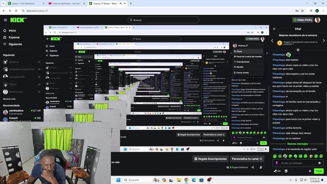The image size is (327, 184).
Task: Open the Windows Start menu
Action: (x=118, y=180)
